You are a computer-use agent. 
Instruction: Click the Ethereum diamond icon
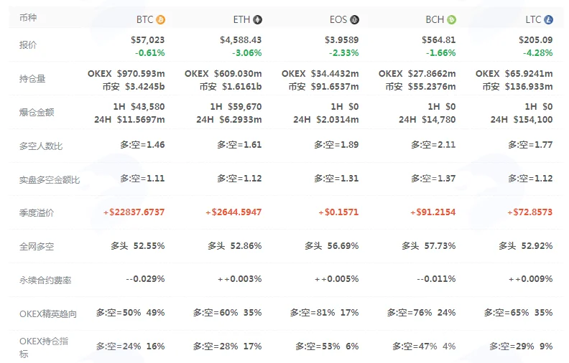point(257,19)
